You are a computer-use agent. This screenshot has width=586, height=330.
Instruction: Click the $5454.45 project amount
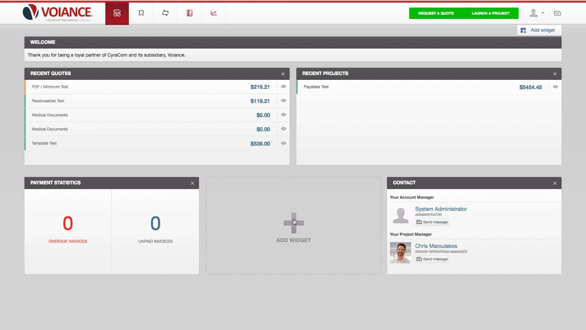point(530,87)
